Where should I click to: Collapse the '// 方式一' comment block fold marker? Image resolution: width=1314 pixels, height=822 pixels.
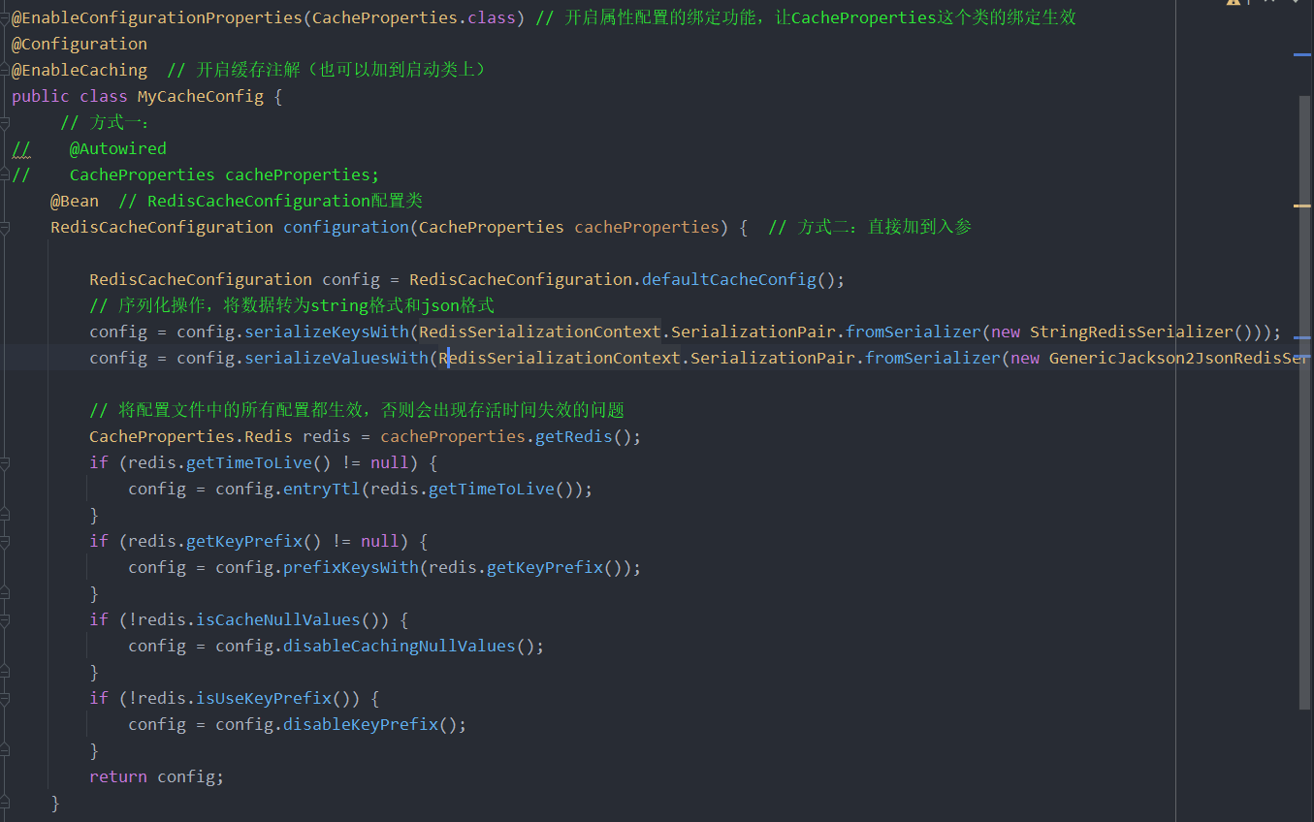(5, 123)
